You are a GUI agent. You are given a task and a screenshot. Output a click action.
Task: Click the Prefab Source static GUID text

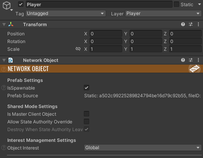coord(142,96)
